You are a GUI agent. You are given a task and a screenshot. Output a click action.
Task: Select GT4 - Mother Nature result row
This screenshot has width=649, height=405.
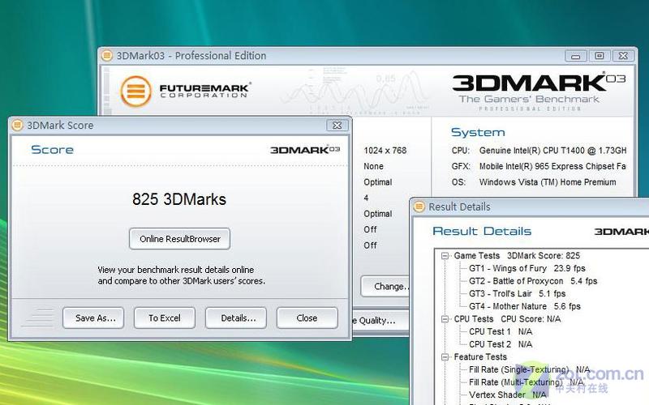524,306
